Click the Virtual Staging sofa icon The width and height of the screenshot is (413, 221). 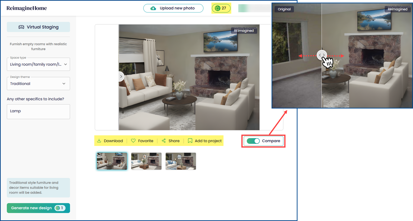21,27
